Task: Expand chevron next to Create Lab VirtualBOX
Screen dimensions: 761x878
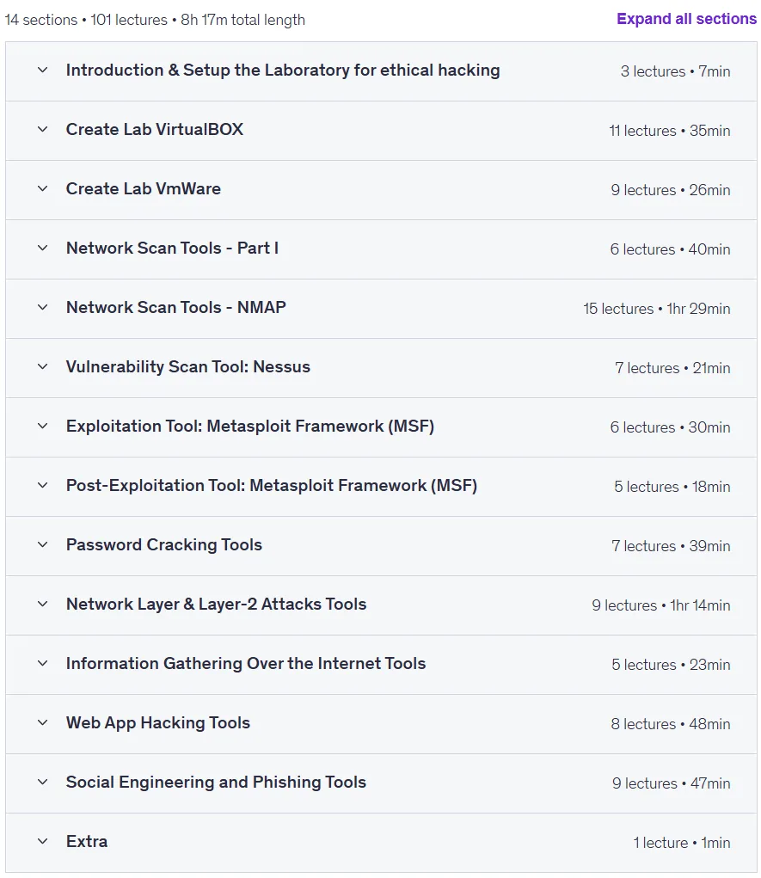Action: coord(42,129)
